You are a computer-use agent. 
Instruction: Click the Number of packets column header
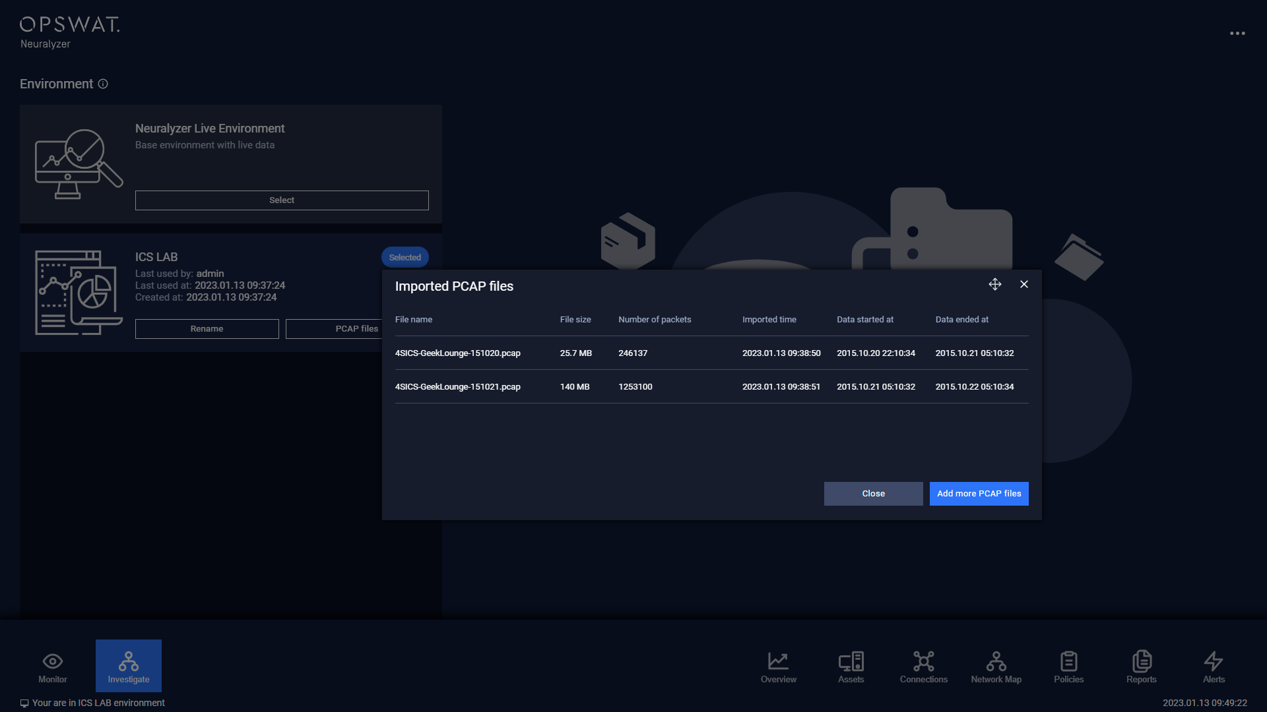(655, 320)
